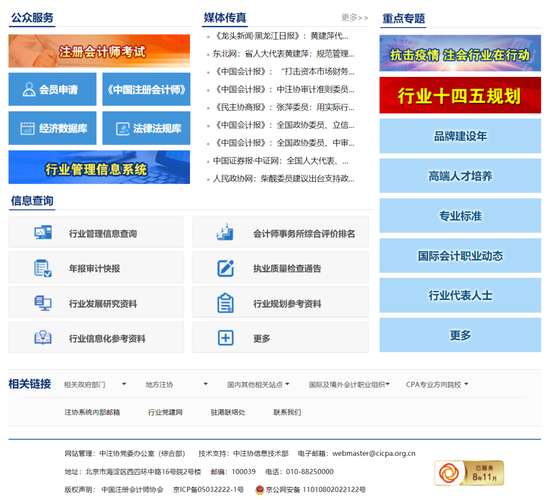The height and width of the screenshot is (500, 550).
Task: Click the police badge icon beside 京公网安备
Action: point(260,489)
